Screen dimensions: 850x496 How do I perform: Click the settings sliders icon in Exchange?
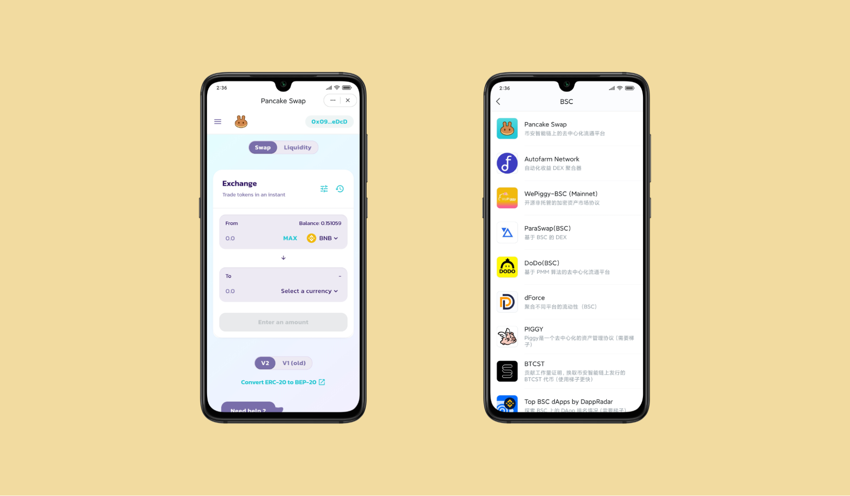pyautogui.click(x=325, y=188)
